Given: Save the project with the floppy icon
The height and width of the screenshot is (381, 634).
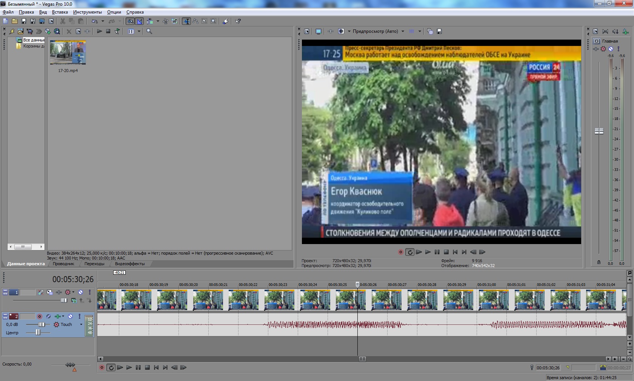Looking at the screenshot, I should coord(23,21).
